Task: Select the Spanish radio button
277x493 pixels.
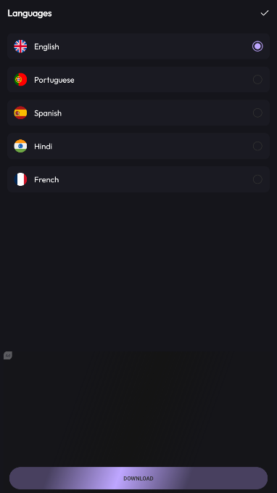Action: point(257,113)
